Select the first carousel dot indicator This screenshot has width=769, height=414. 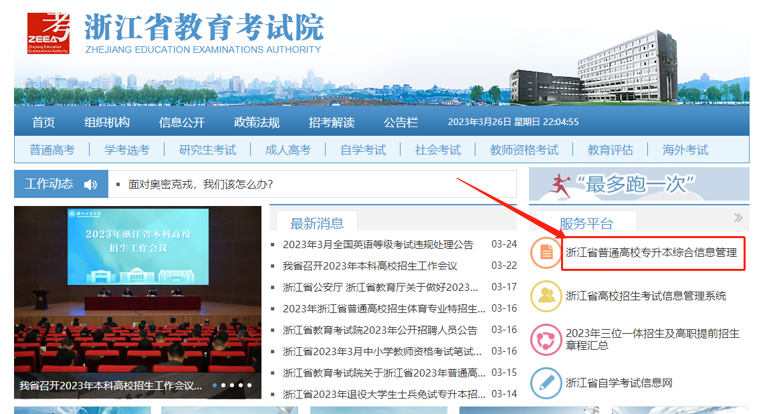point(215,385)
